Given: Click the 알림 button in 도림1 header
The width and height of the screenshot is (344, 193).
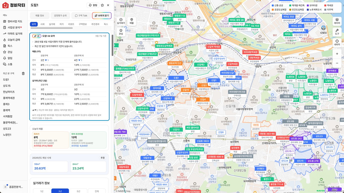Looking at the screenshot, I should [x=92, y=5].
